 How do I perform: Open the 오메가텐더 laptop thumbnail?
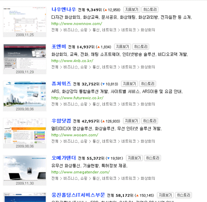click(x=25, y=170)
